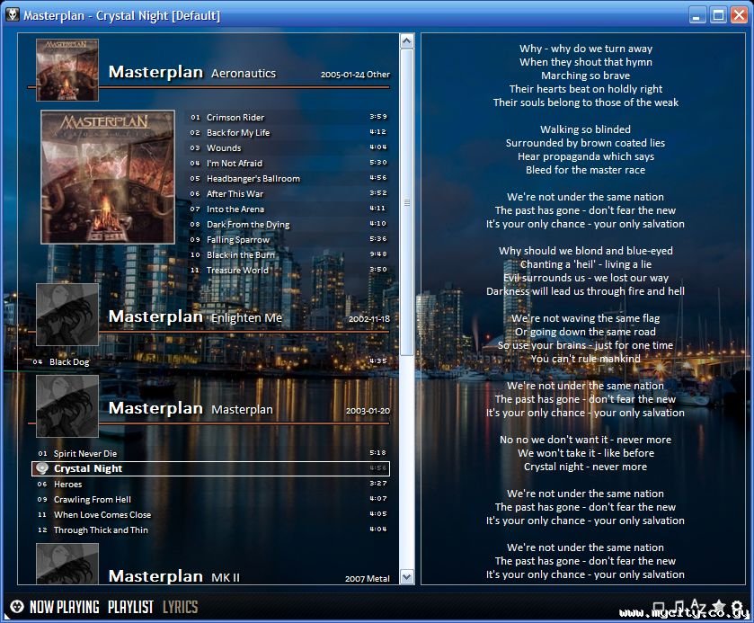Select track Into the Arena
This screenshot has width=754, height=623.
pos(288,209)
